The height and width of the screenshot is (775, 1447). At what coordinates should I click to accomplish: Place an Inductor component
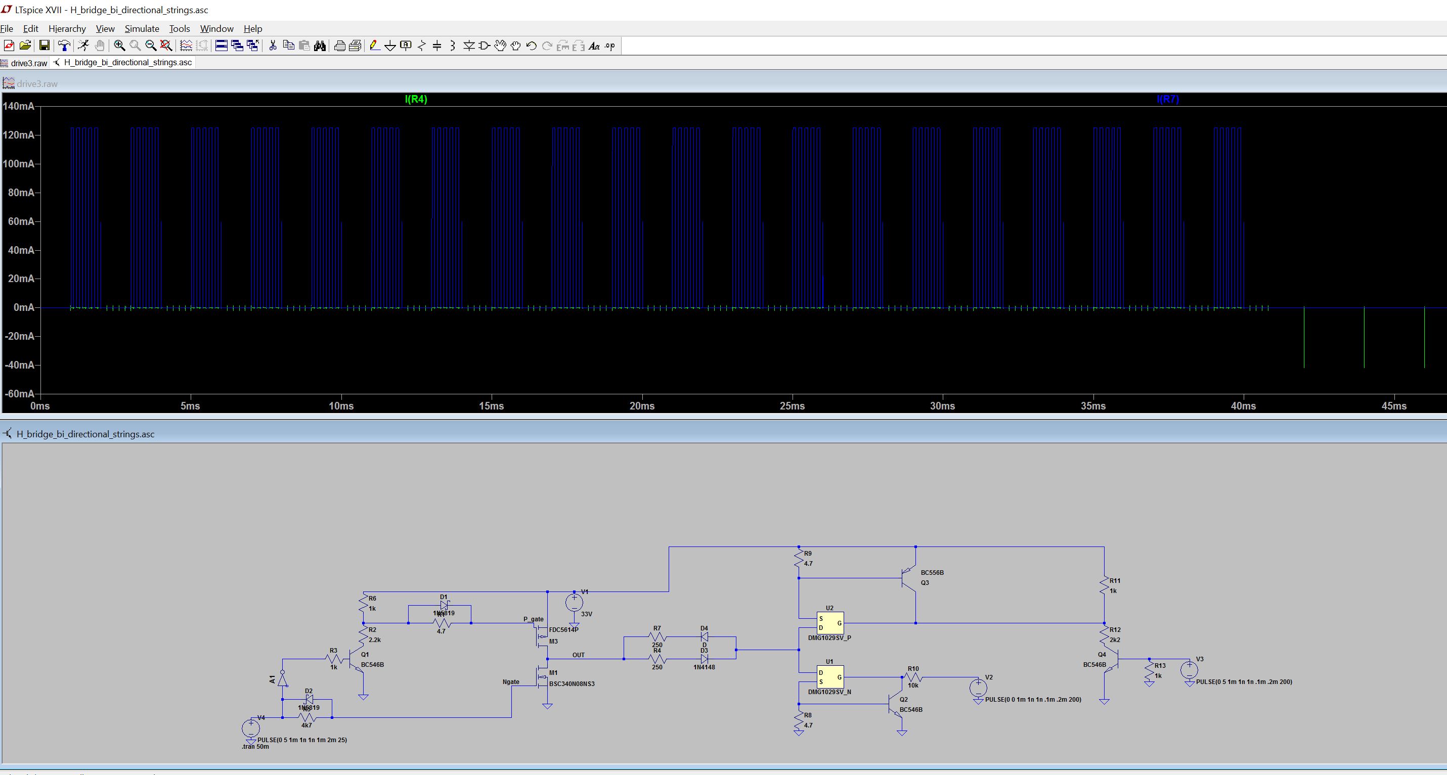click(x=453, y=46)
